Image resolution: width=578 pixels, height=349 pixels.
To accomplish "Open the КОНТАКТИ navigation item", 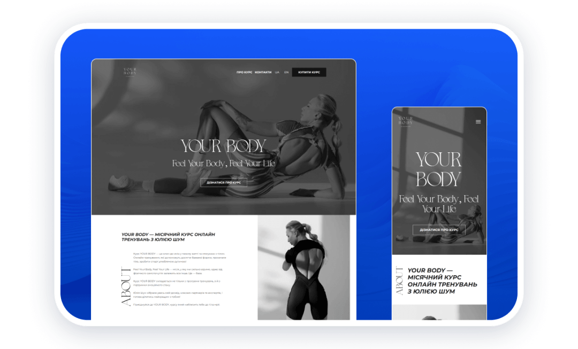I will tap(263, 72).
